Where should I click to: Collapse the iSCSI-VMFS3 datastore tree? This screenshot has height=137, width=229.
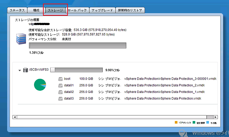[20, 70]
